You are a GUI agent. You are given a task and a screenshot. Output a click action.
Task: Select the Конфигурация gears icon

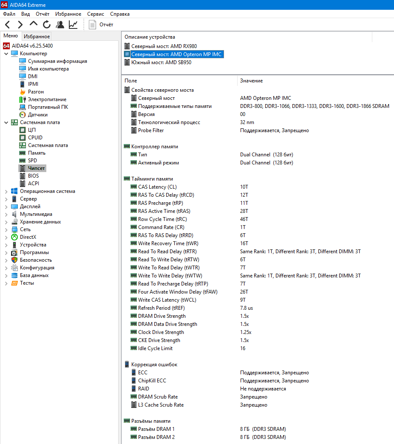(x=14, y=268)
